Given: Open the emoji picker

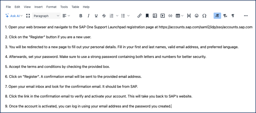Looking at the screenshot, I should (x=197, y=16).
